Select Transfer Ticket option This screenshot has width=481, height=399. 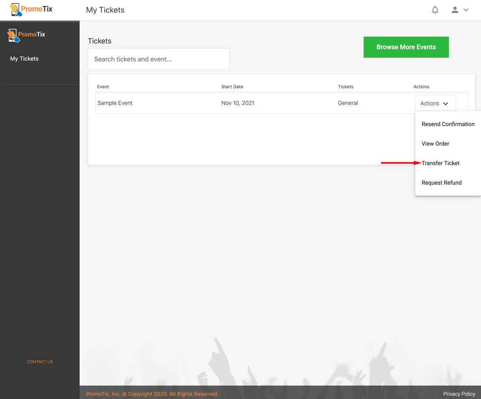coord(440,163)
